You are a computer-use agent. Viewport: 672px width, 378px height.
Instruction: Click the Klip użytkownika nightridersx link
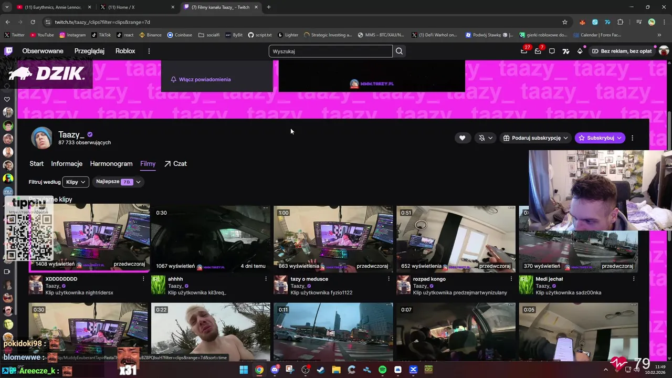pos(79,292)
